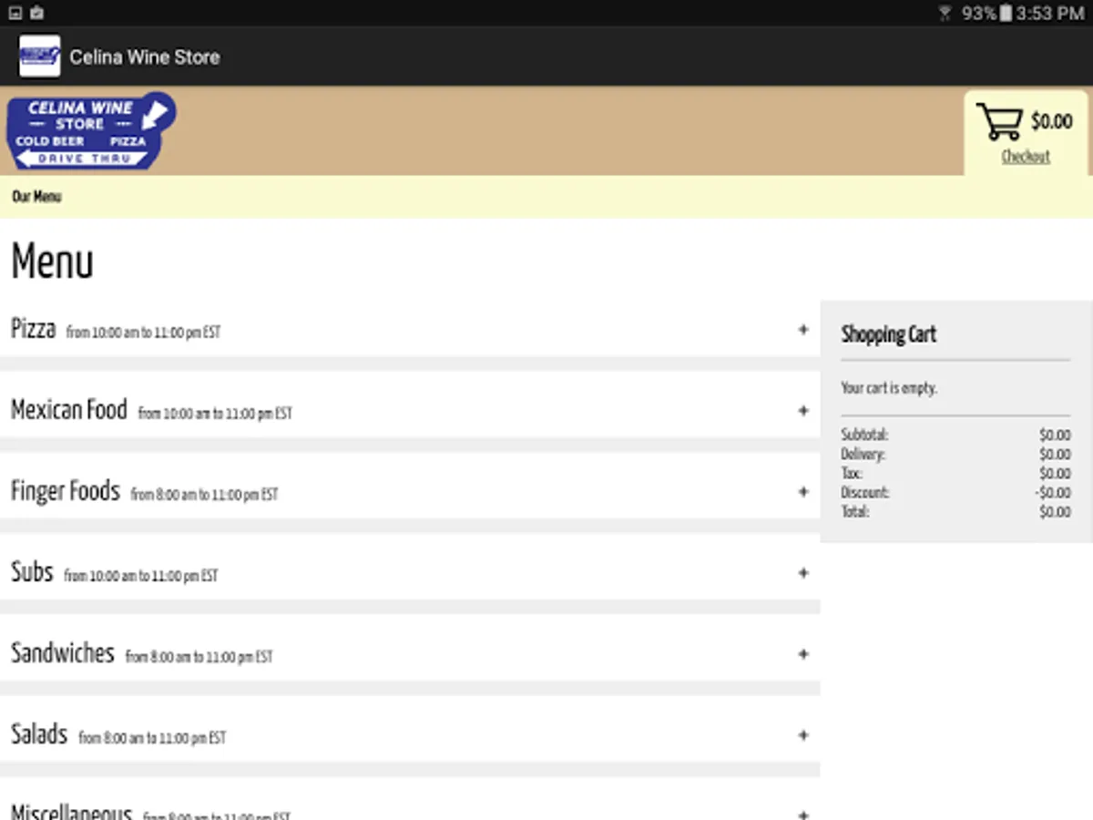1093x820 pixels.
Task: Open the Celina Wine drive thru logo
Action: [x=91, y=131]
